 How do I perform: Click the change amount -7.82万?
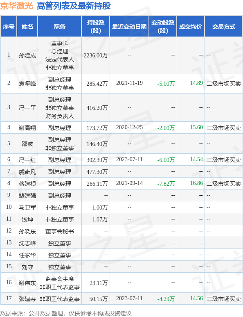pos(166,184)
